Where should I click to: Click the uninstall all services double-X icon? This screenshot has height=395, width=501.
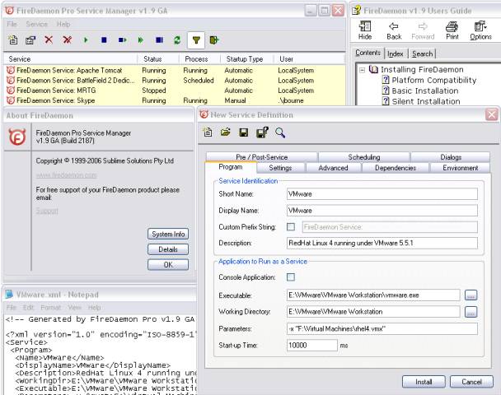point(67,39)
